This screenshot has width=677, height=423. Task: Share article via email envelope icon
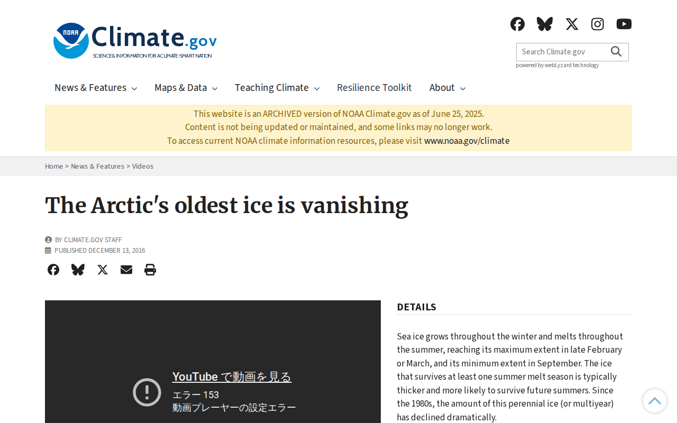coord(126,270)
